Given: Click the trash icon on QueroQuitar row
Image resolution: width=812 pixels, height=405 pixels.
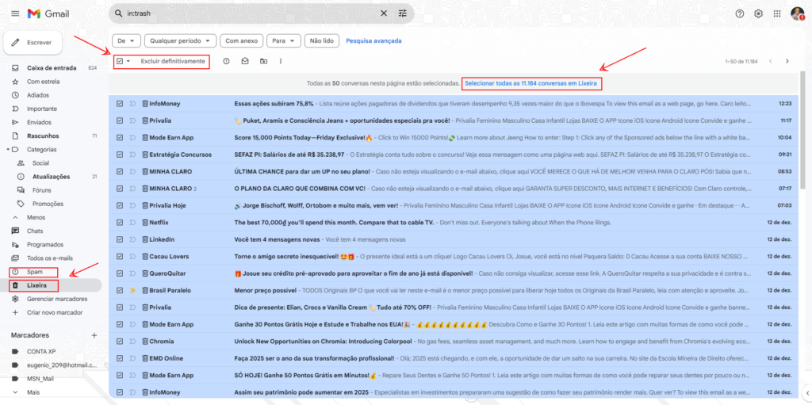Looking at the screenshot, I should coord(145,273).
